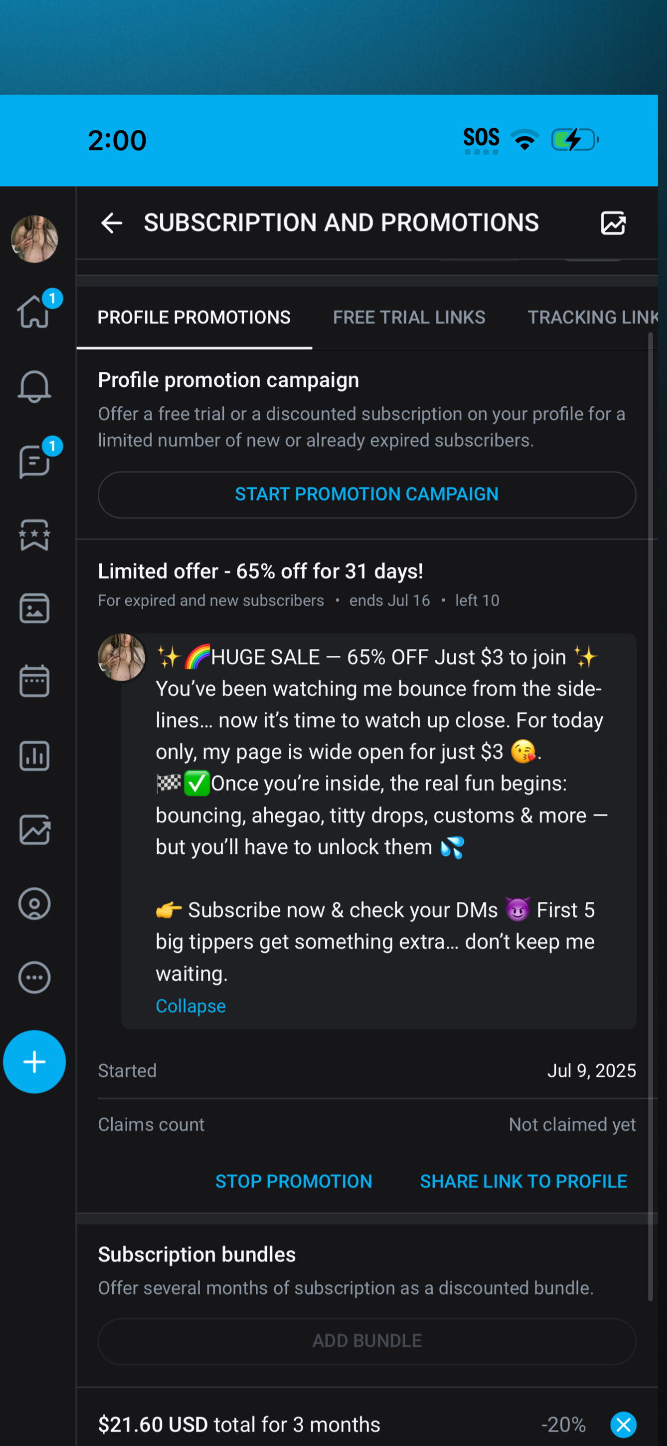Open Collections bookmark icon
Viewport: 667px width, 1446px height.
(x=34, y=535)
